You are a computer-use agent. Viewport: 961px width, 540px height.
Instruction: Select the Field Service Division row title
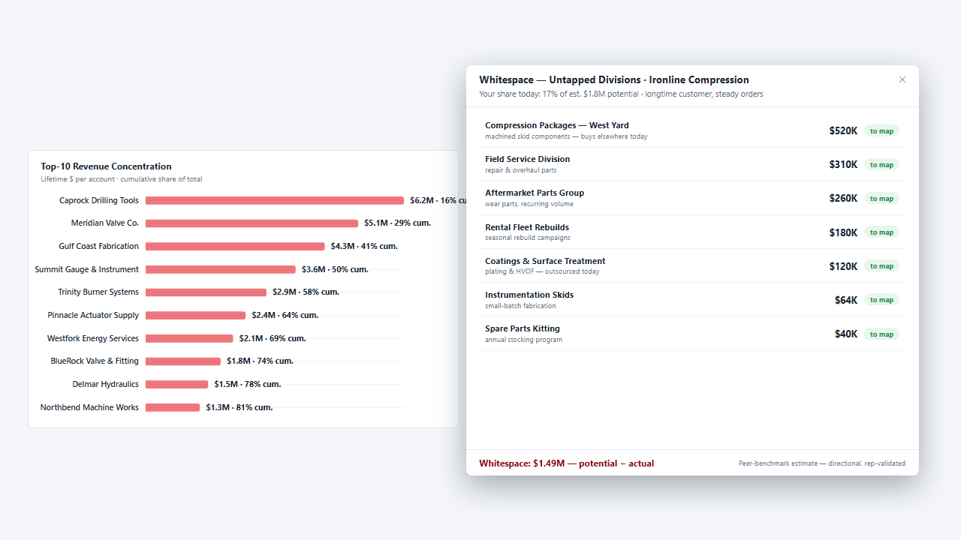tap(528, 159)
